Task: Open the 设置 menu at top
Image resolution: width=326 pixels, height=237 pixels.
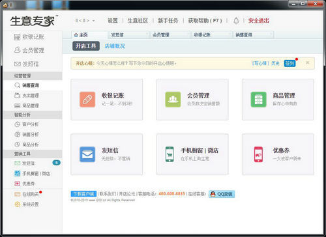Action: click(113, 21)
